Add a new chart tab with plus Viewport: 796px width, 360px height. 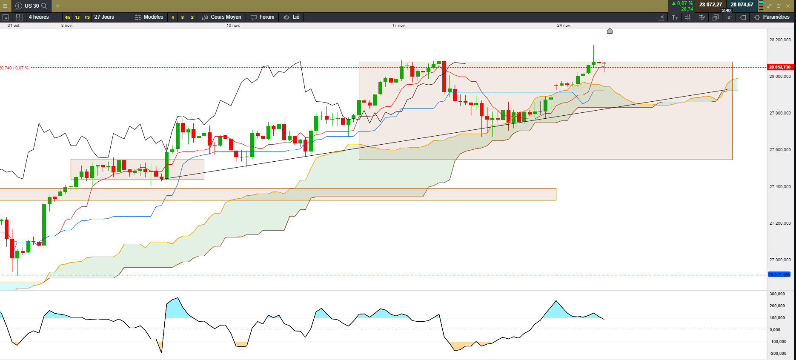pos(58,6)
